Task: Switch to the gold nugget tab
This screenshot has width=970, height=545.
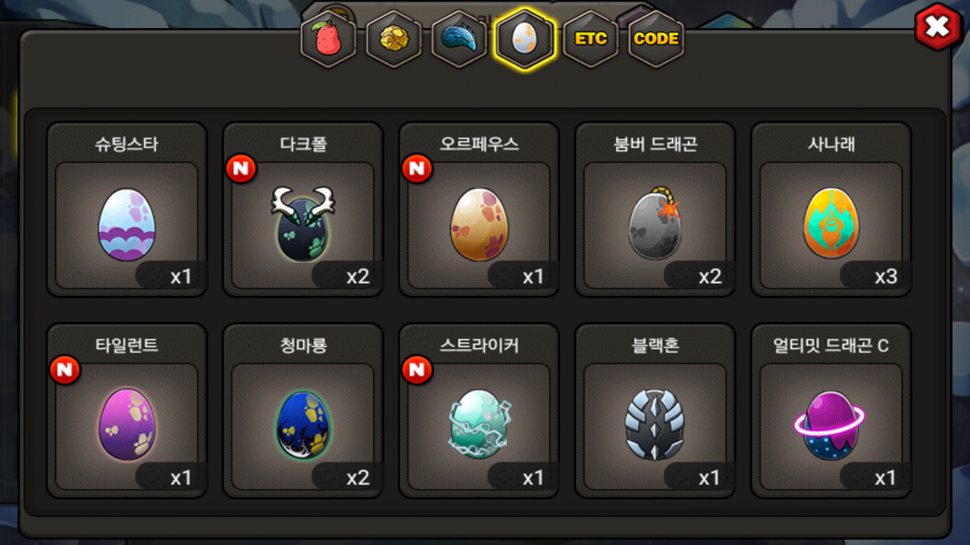Action: (394, 39)
